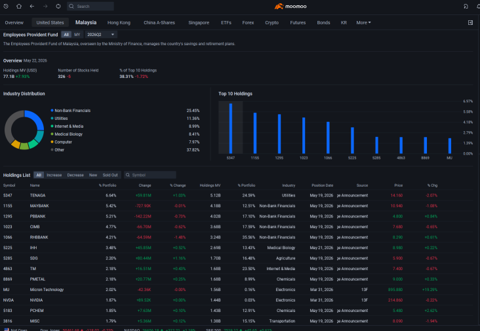Image resolution: width=480 pixels, height=331 pixels.
Task: Click the Internet & Media legend label
Action: pyautogui.click(x=69, y=127)
